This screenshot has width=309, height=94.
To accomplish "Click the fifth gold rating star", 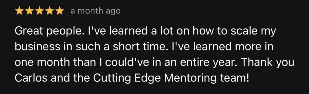I will pyautogui.click(x=59, y=11).
